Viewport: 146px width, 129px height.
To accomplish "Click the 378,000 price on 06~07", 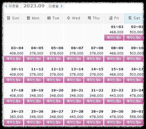I will pos(76,53).
